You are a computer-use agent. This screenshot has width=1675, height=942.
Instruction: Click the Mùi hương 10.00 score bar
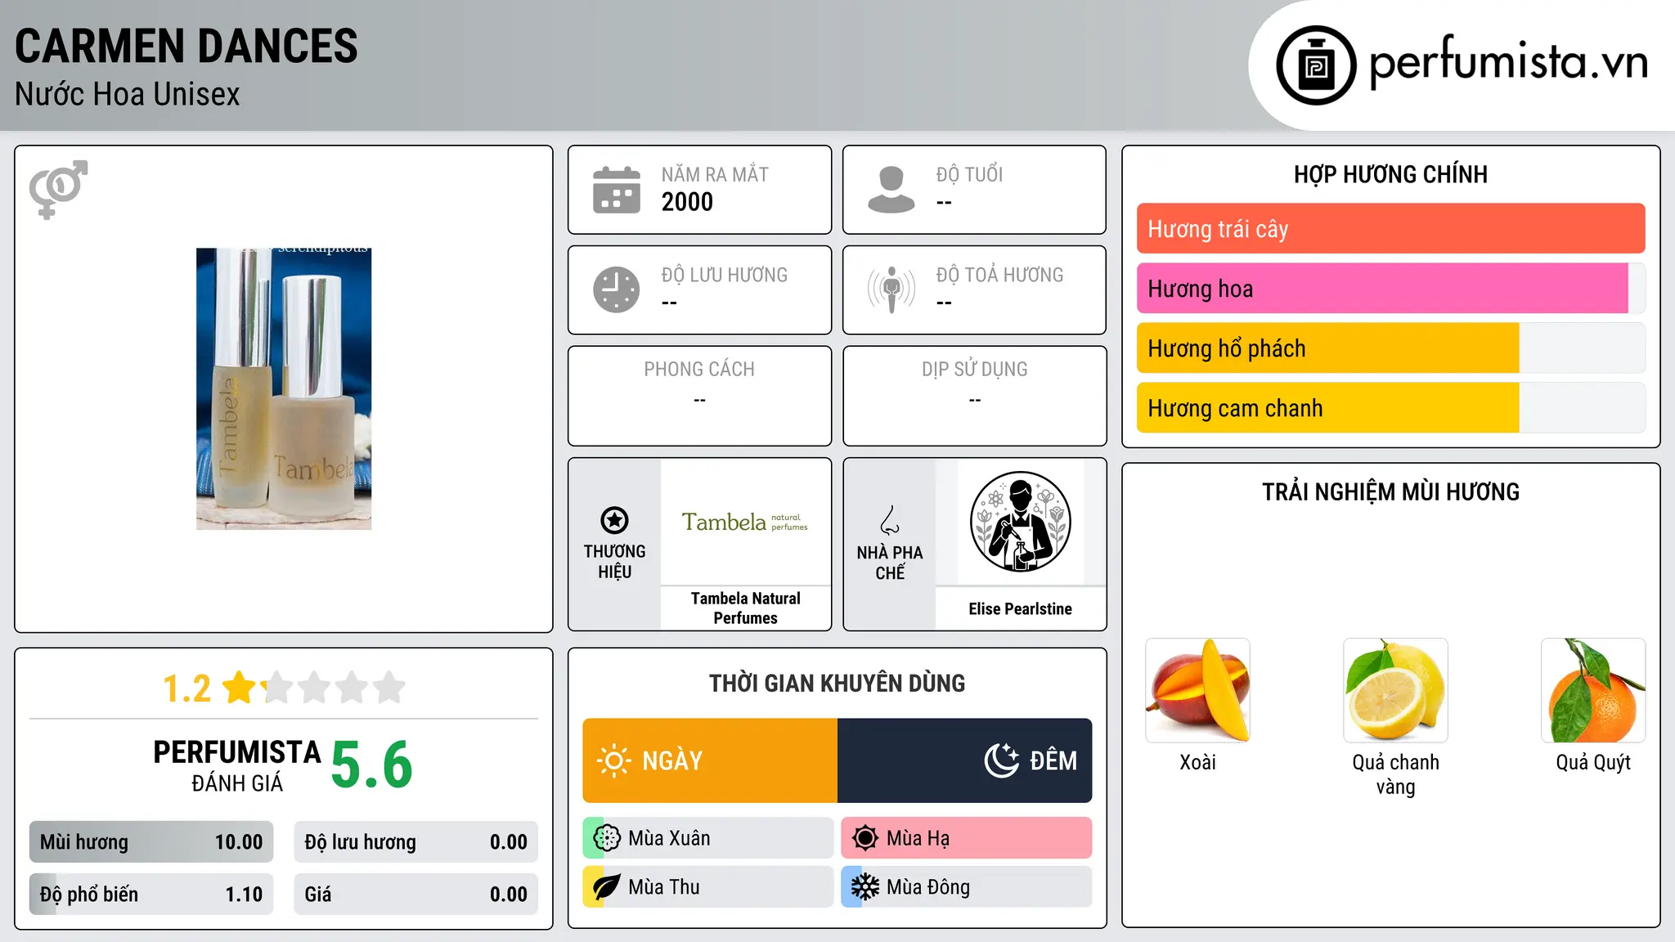coord(151,842)
